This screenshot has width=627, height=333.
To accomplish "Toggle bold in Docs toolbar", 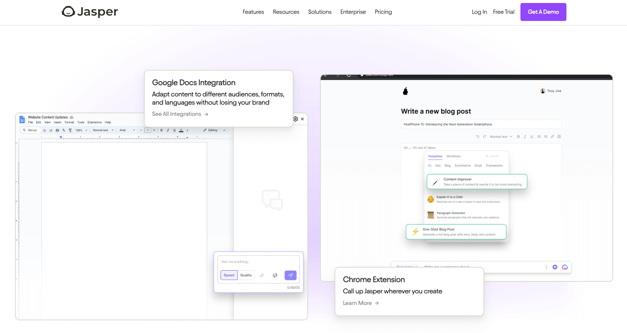I will [x=162, y=130].
